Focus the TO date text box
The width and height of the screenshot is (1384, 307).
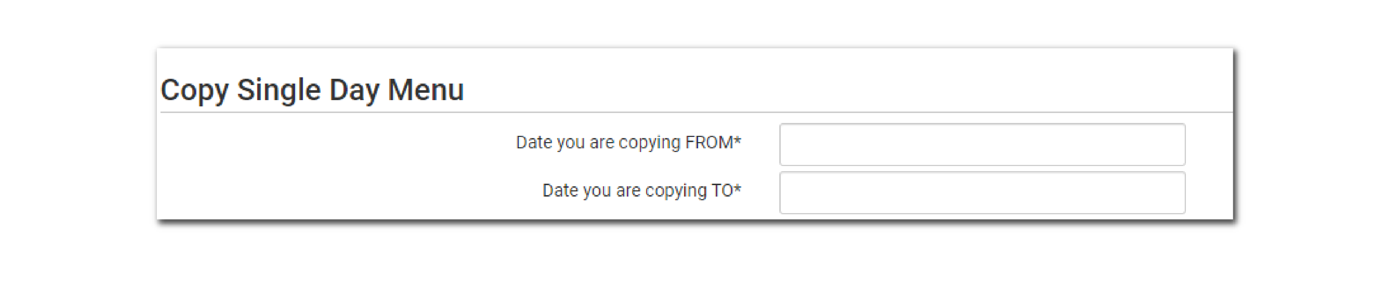point(981,193)
